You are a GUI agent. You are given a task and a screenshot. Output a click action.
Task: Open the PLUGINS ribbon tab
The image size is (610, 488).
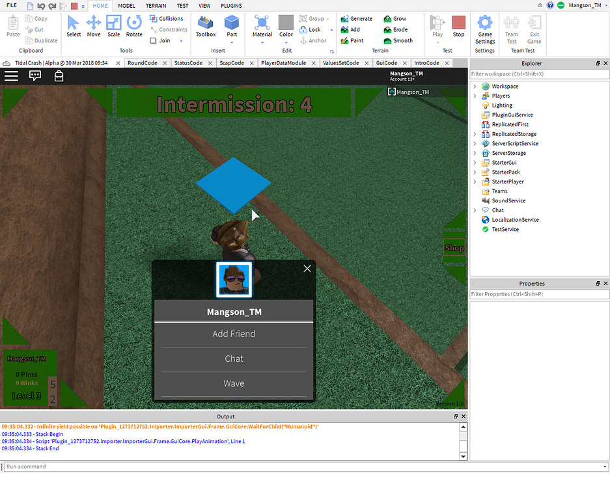(x=231, y=6)
